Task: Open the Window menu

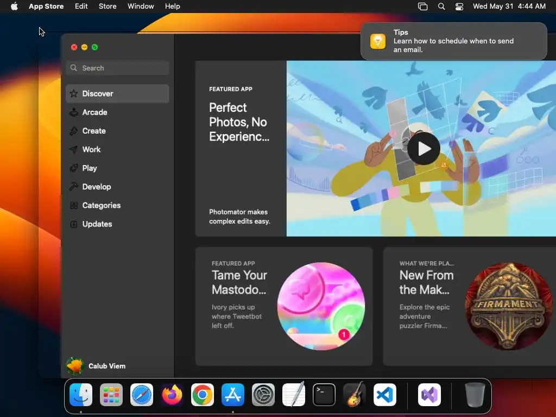Action: point(141,6)
